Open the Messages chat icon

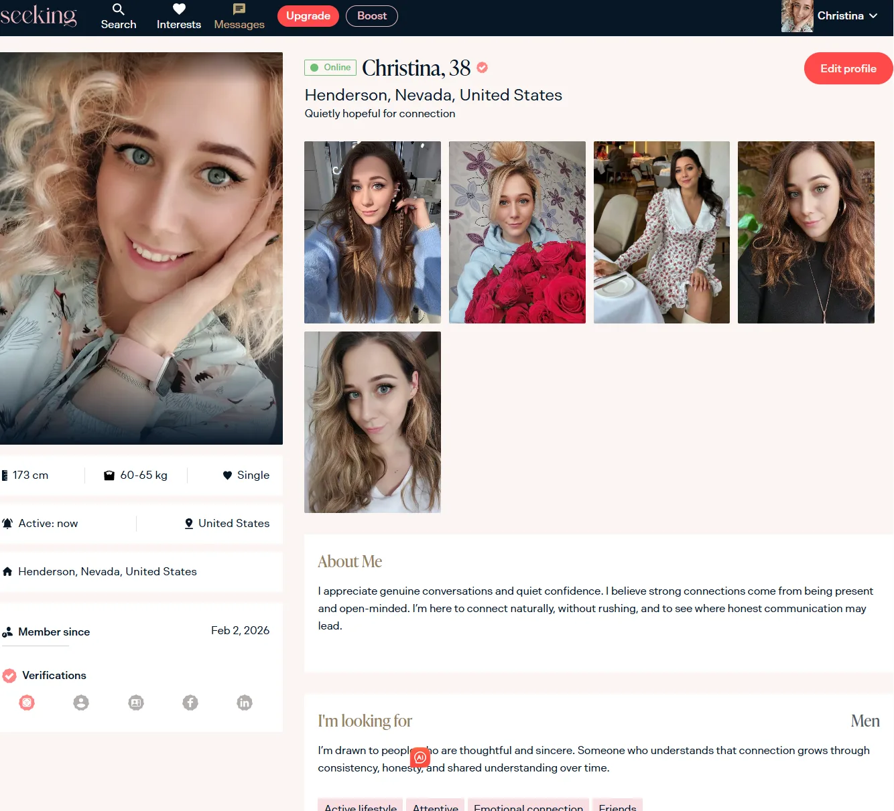click(x=239, y=9)
